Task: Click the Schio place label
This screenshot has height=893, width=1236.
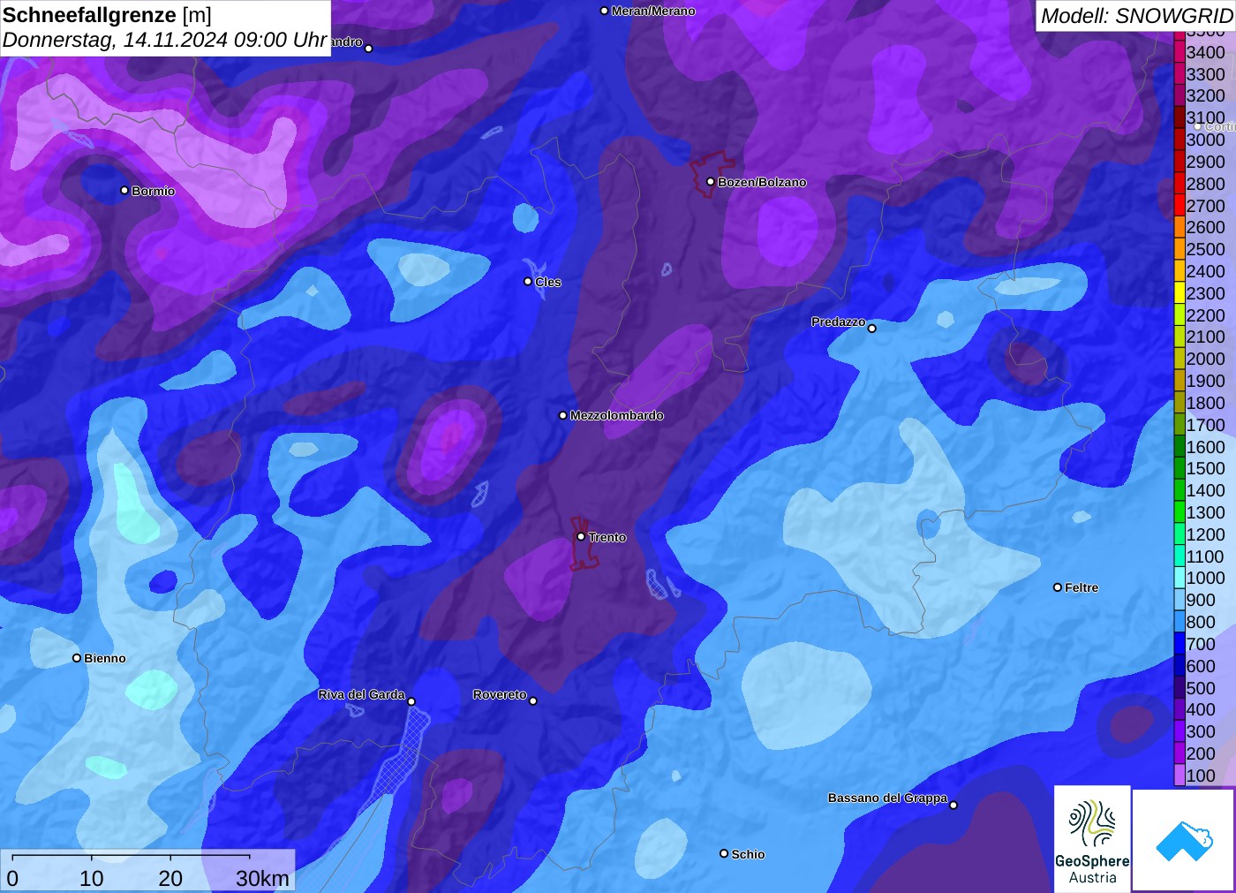Action: click(x=748, y=854)
